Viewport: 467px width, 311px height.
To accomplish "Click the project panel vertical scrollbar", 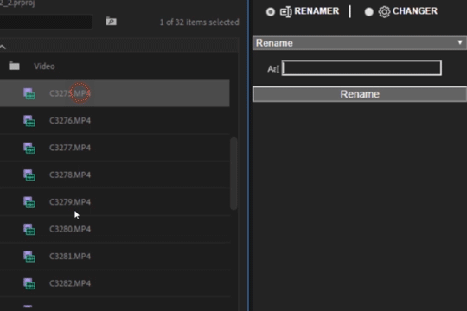I will (233, 174).
